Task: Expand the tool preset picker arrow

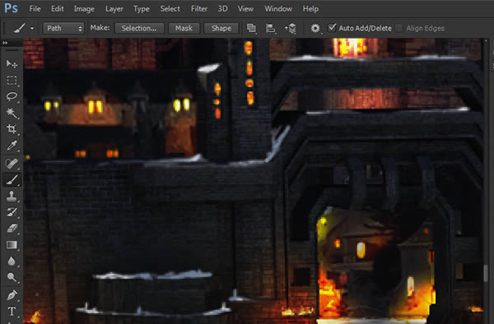Action: [x=32, y=28]
